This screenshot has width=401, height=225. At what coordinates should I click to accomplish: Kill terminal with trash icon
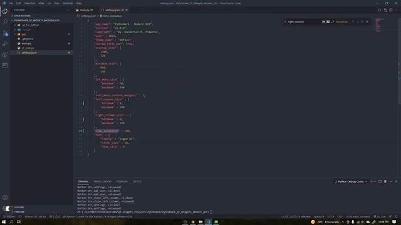tap(385, 181)
